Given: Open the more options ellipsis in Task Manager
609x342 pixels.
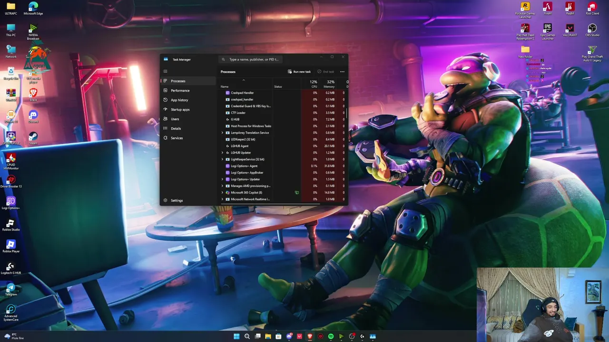Looking at the screenshot, I should point(342,72).
